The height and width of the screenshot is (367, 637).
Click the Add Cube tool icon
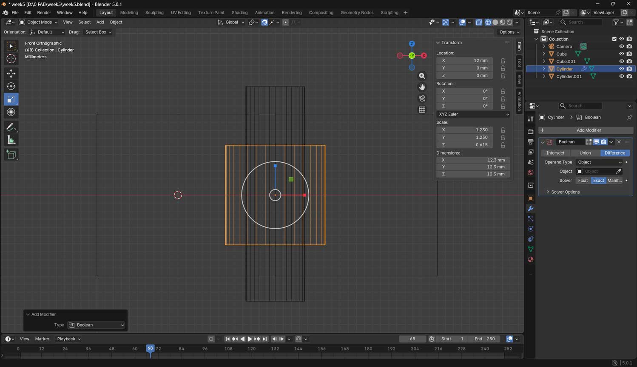pyautogui.click(x=11, y=155)
